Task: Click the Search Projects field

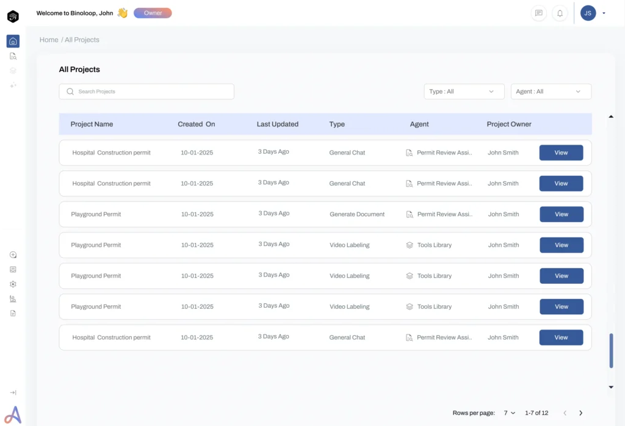Action: pos(146,92)
